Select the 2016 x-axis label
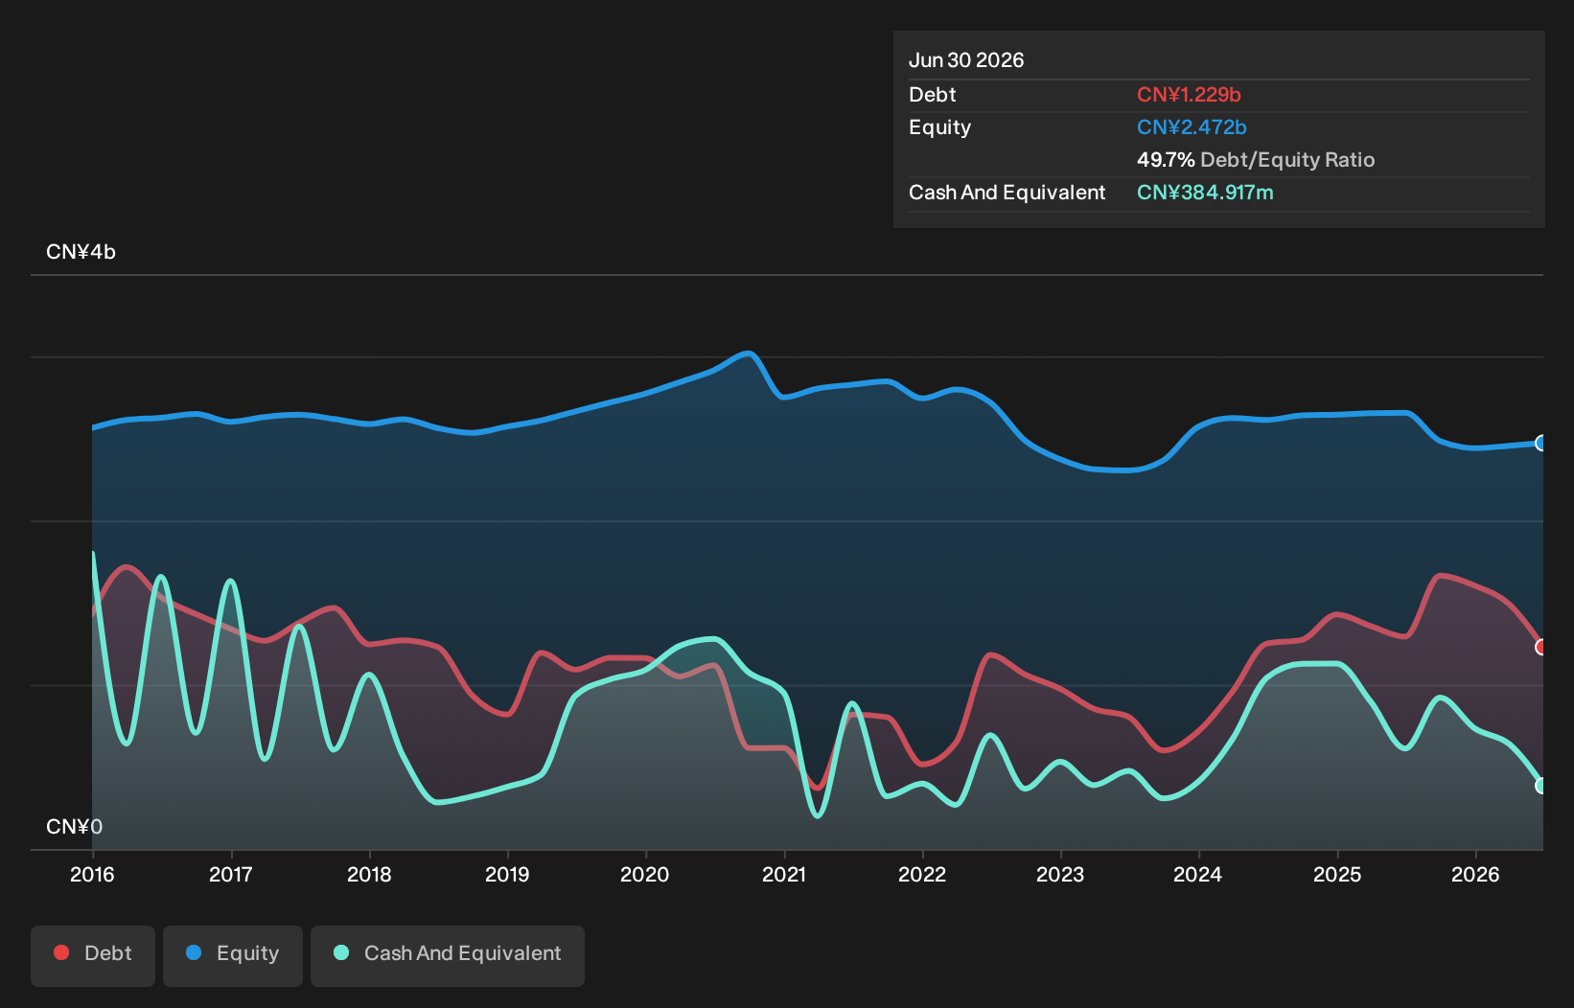Image resolution: width=1574 pixels, height=1008 pixels. [92, 874]
